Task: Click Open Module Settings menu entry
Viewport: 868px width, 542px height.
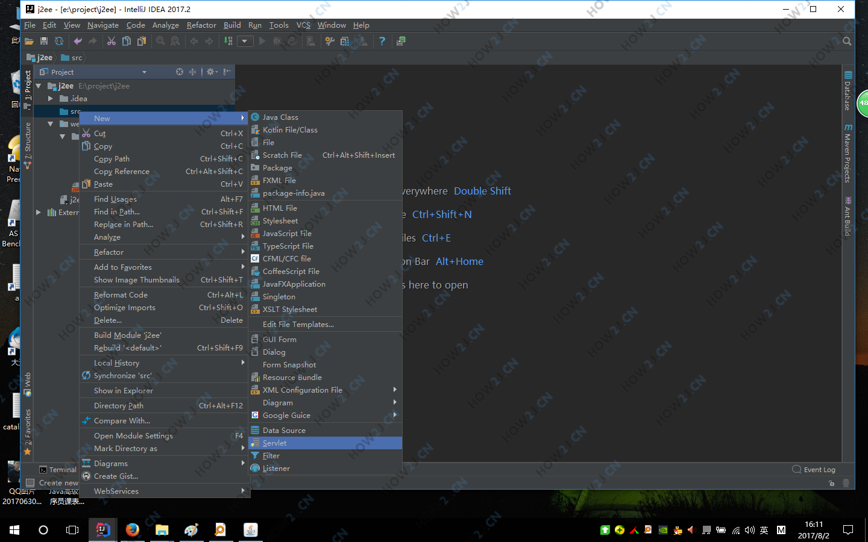Action: click(164, 436)
